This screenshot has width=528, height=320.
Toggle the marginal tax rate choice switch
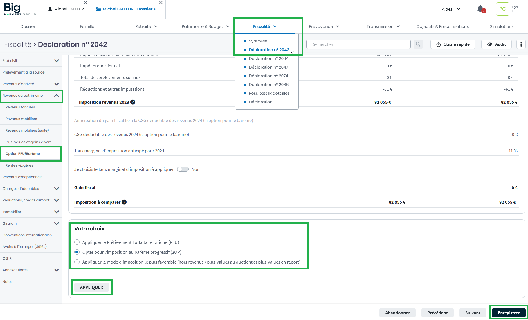[x=183, y=169]
